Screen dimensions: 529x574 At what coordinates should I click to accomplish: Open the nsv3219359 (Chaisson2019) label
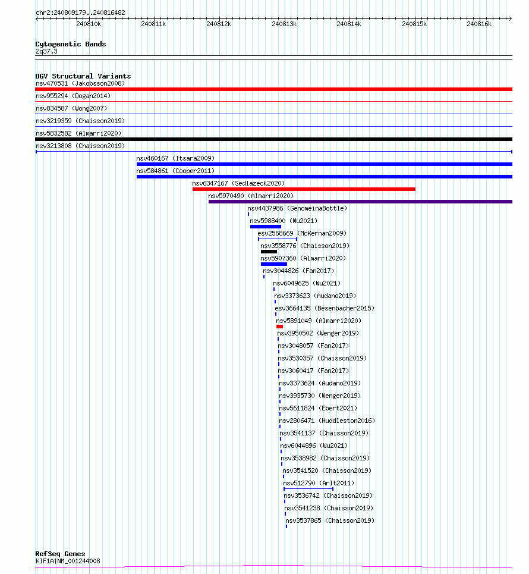(x=80, y=121)
